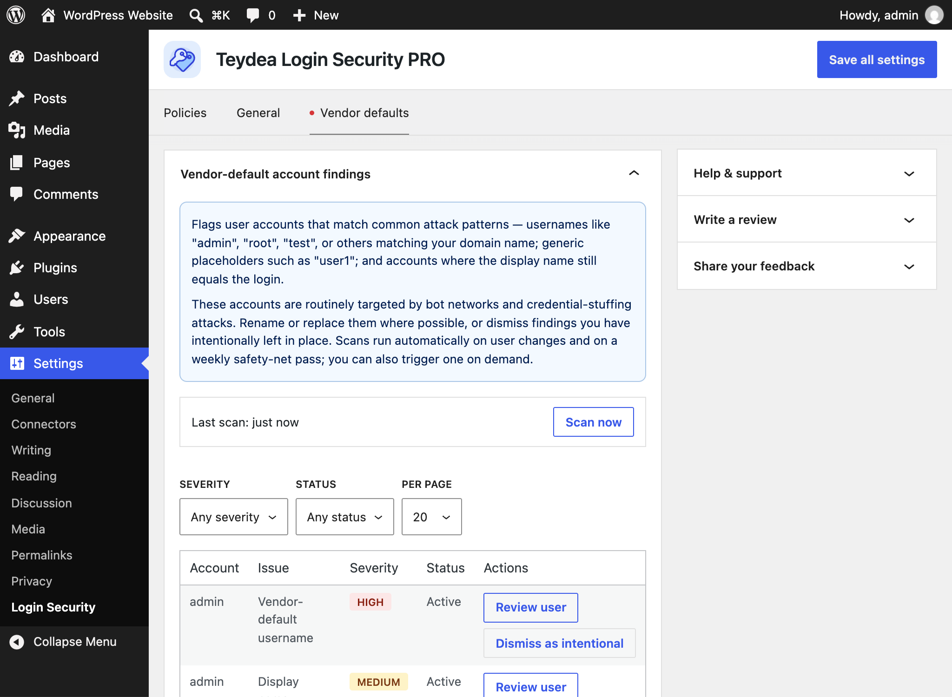Viewport: 952px width, 697px height.
Task: Click the Dashboard gauge icon
Action: point(17,57)
